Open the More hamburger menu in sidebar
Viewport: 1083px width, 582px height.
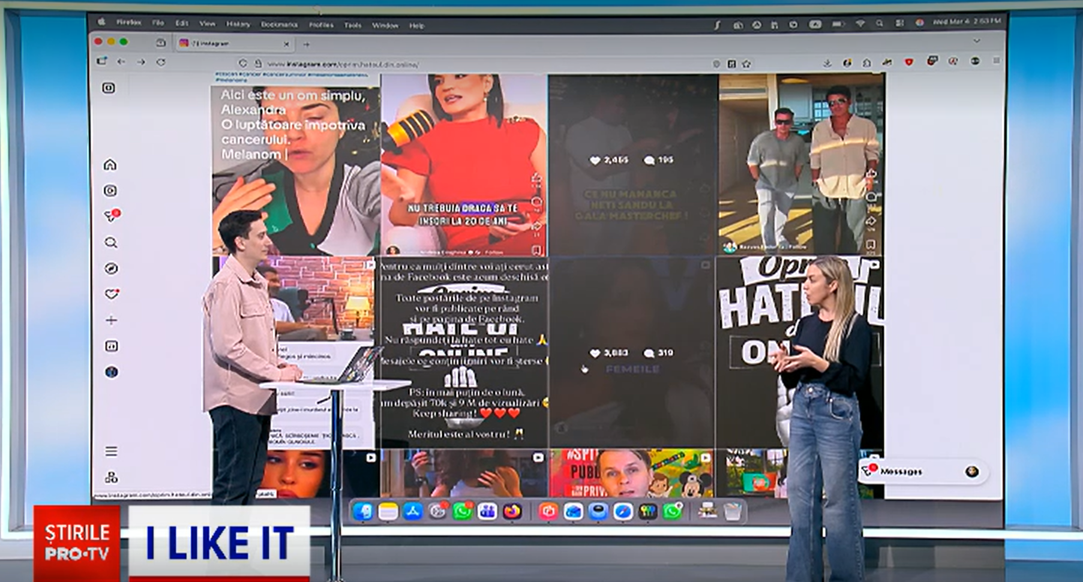(x=111, y=451)
